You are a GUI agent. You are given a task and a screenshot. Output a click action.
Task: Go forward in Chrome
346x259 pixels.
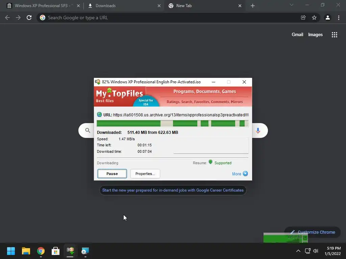[18, 18]
